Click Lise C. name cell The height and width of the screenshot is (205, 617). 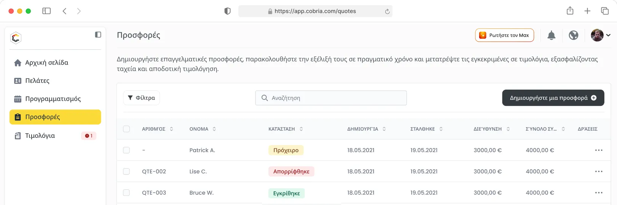point(198,172)
